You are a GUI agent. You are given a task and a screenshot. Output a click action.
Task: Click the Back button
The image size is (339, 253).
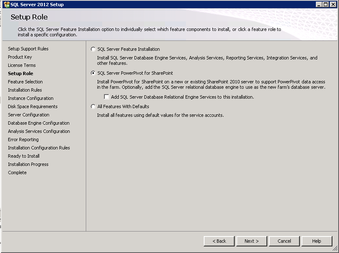[219, 241]
